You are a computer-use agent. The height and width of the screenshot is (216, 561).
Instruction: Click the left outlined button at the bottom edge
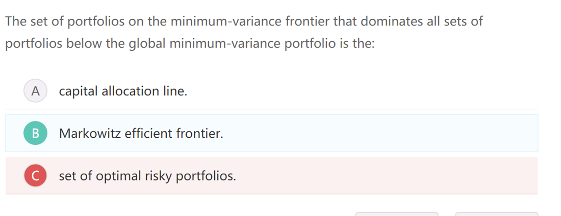tap(396, 213)
